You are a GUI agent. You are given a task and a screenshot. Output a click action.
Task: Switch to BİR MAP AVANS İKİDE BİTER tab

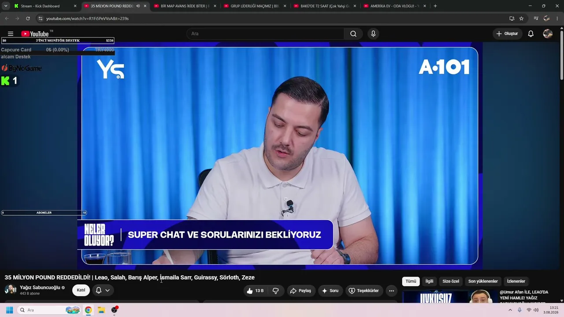coord(185,6)
